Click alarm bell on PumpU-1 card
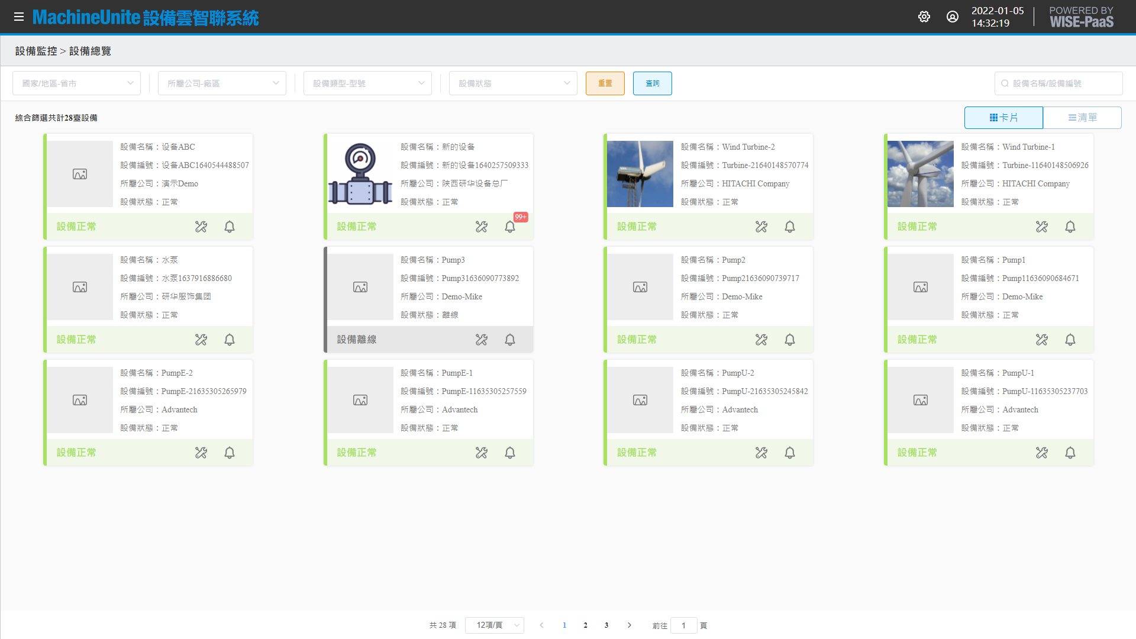 [x=1070, y=453]
